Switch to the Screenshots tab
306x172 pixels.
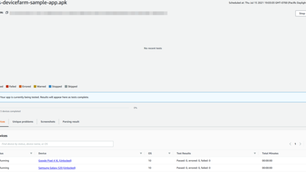coord(48,122)
